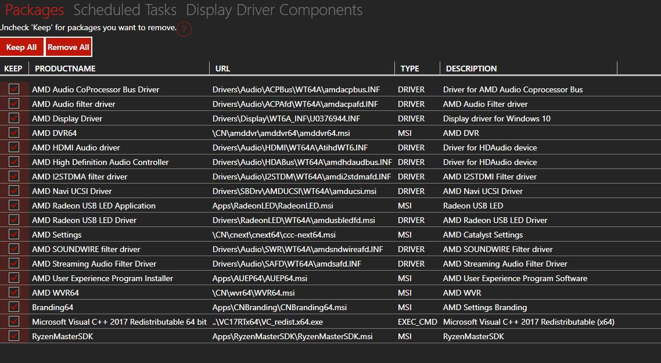The image size is (661, 363).
Task: Open the Display Driver Components tab
Action: coord(274,10)
